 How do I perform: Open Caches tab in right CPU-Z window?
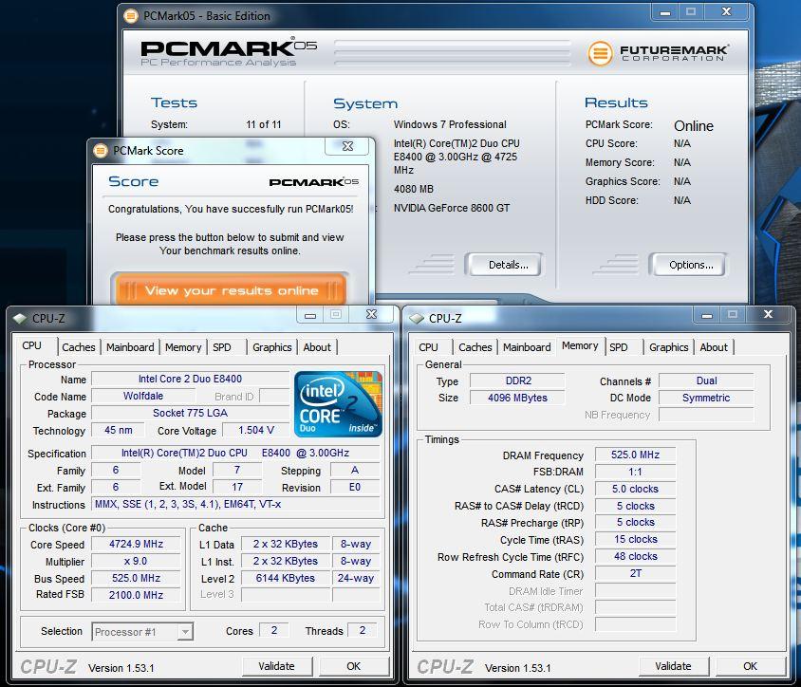coord(475,347)
